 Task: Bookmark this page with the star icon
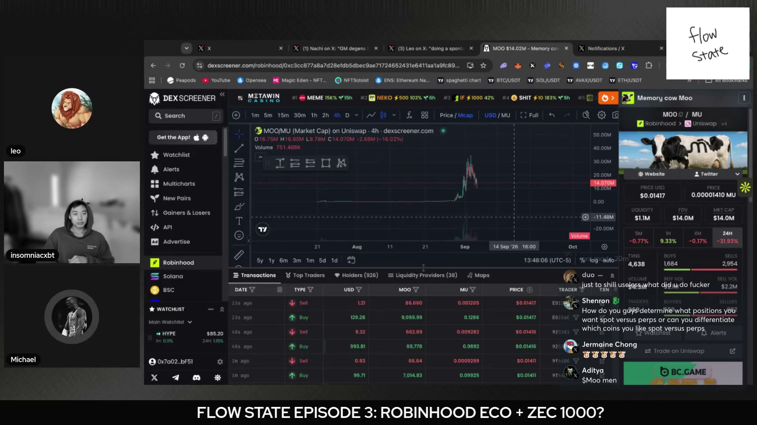pos(483,65)
